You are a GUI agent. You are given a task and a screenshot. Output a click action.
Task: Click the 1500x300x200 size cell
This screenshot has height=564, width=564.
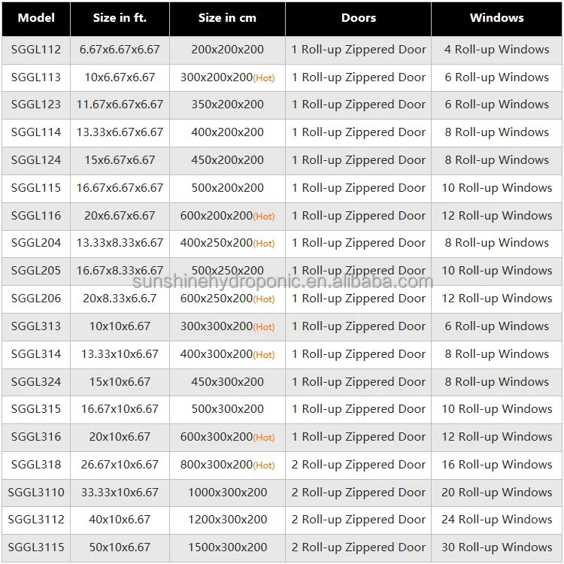[227, 547]
